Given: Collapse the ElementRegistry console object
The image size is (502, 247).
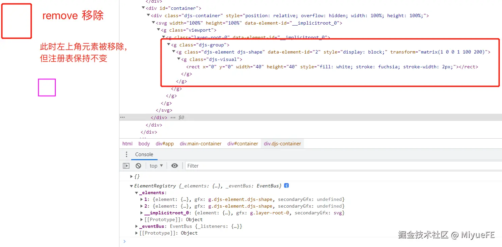Looking at the screenshot, I should point(132,186).
